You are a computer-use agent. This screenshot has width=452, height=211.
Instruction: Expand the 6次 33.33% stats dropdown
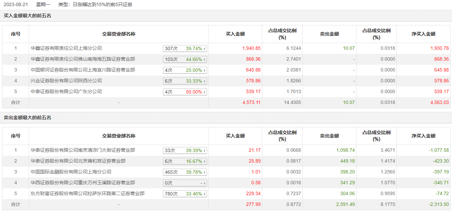pyautogui.click(x=185, y=81)
